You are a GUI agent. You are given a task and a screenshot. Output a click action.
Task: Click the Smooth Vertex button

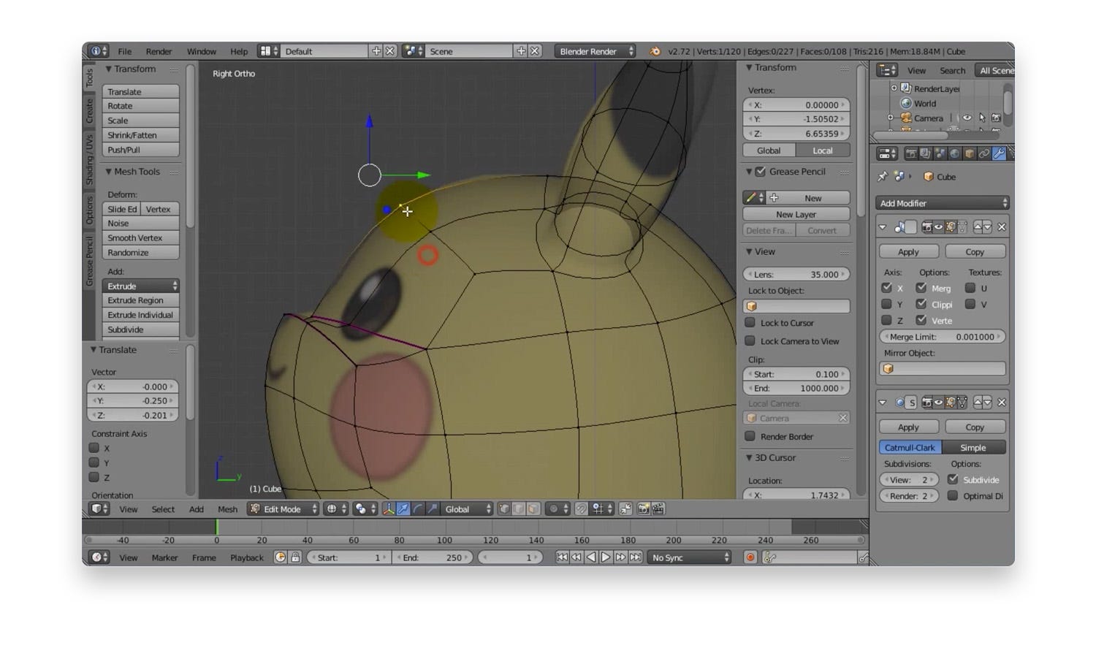click(x=141, y=237)
